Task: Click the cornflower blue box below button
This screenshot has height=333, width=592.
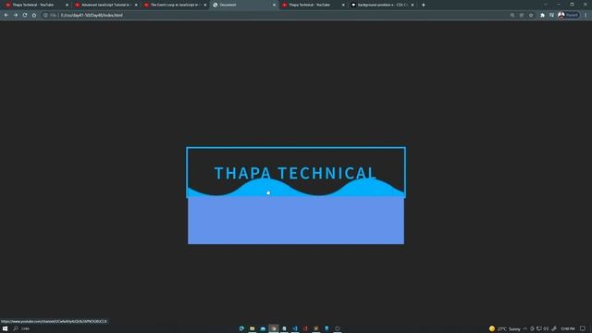Action: (x=296, y=220)
